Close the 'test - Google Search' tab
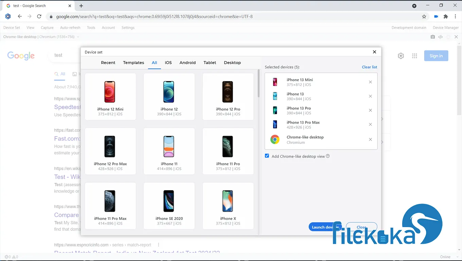 click(70, 6)
